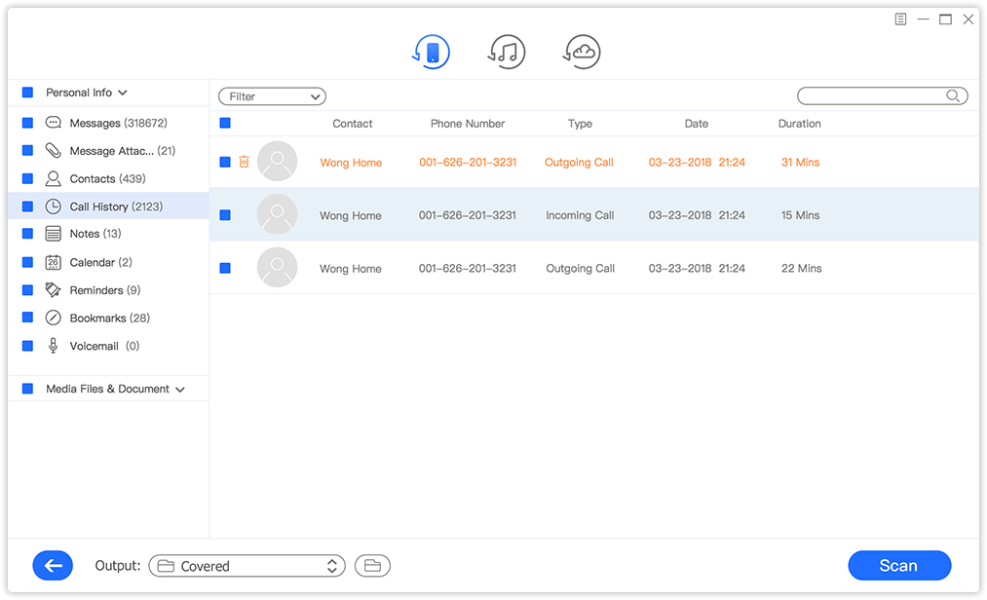Expand the Media Files & Document chevron
The width and height of the screenshot is (987, 600).
coord(180,390)
